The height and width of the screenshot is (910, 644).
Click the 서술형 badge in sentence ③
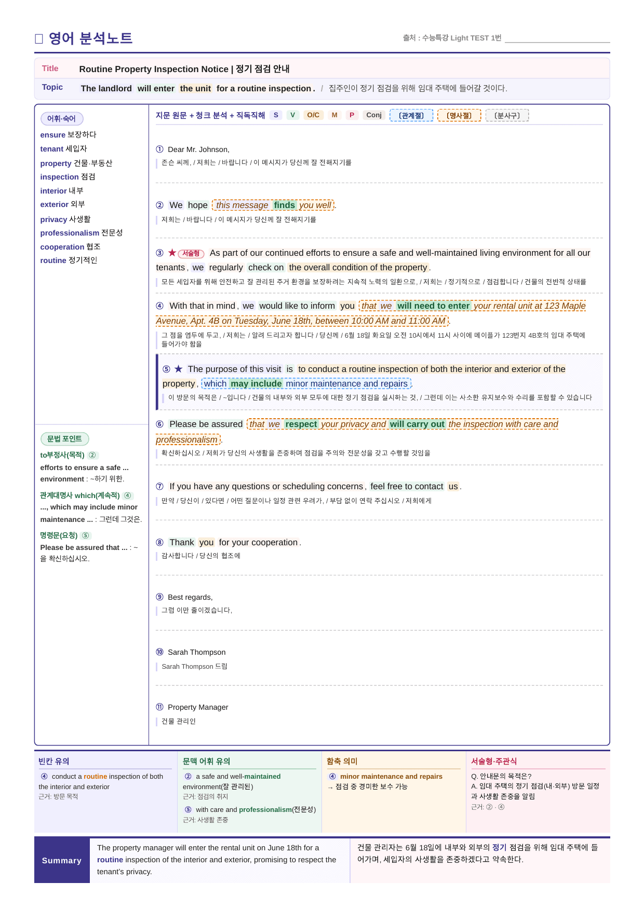coord(191,253)
